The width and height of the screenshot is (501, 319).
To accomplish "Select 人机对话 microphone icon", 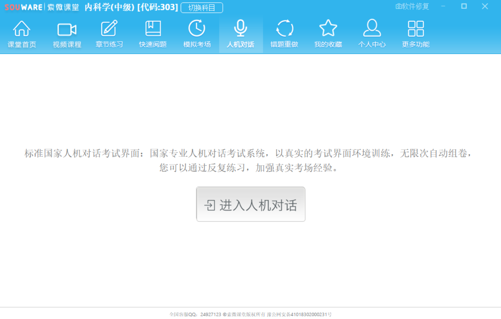I will [240, 29].
